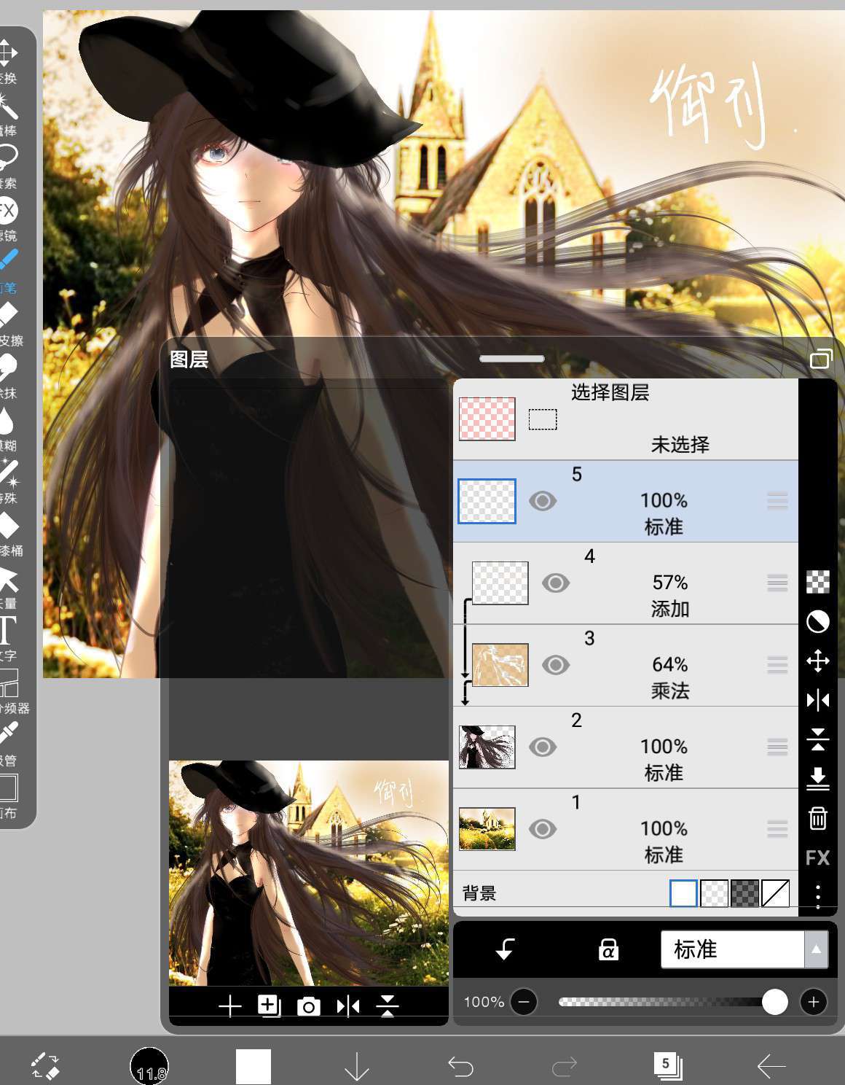Toggle visibility of layer 2
845x1085 pixels.
(543, 747)
